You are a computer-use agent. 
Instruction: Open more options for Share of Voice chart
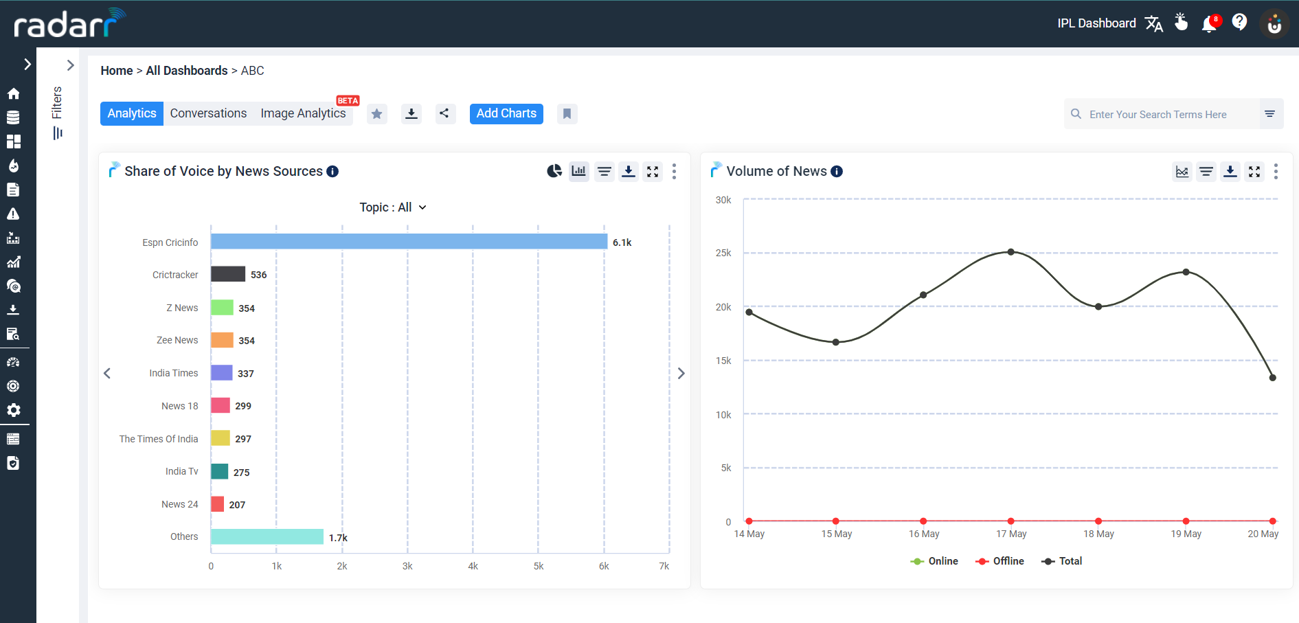coord(674,171)
